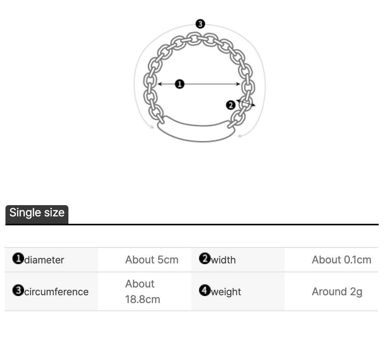The height and width of the screenshot is (338, 388).
Task: Click the number 3 icon beside circumference label
Action: click(x=18, y=290)
